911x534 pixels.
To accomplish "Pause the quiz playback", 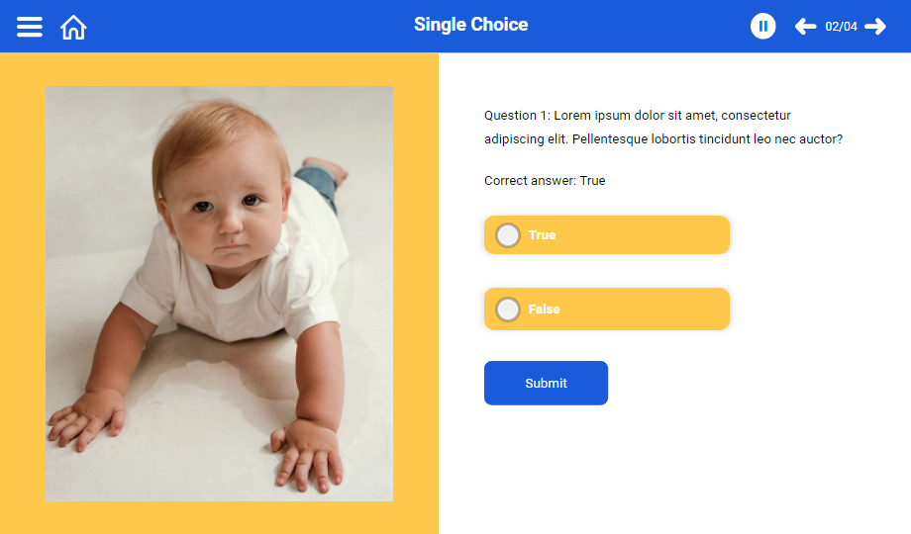I will pos(762,27).
